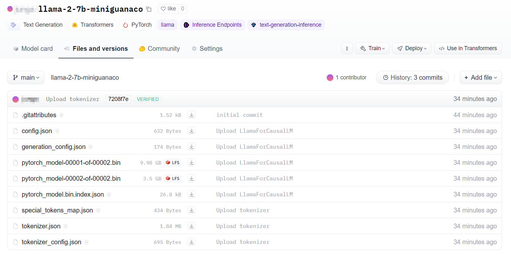The height and width of the screenshot is (255, 511).
Task: Click the like count 0
Action: [x=182, y=9]
